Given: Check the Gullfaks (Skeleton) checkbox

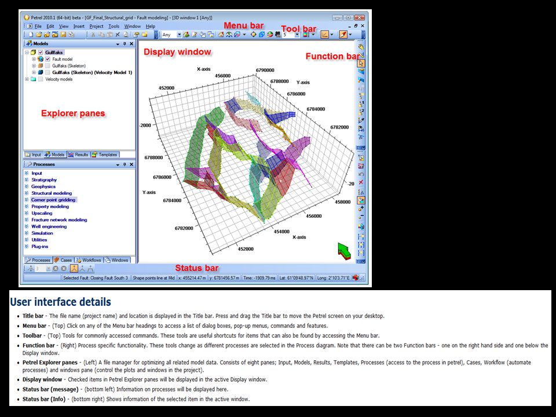Looking at the screenshot, I should tap(48, 66).
